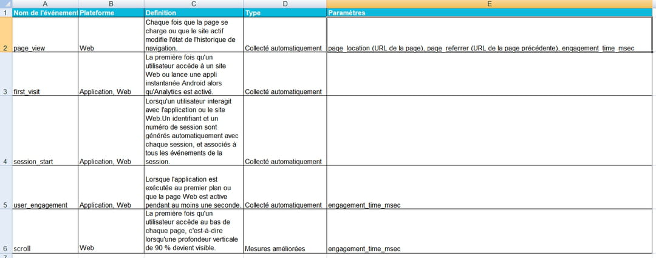This screenshot has width=656, height=258.
Task: Select the definition starting 'Lorsque l'application est exécutée'
Action: pyautogui.click(x=194, y=188)
